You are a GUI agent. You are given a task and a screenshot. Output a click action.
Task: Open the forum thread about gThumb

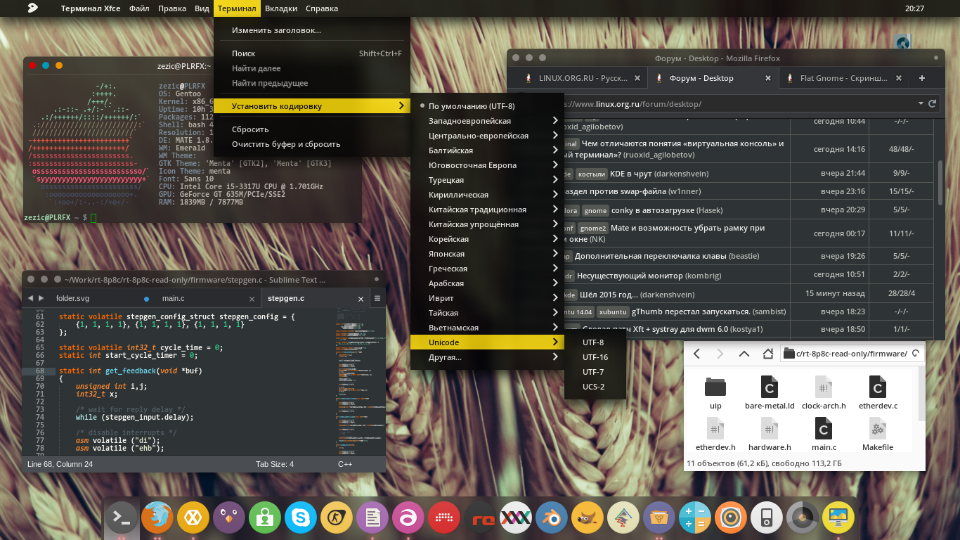pos(690,311)
